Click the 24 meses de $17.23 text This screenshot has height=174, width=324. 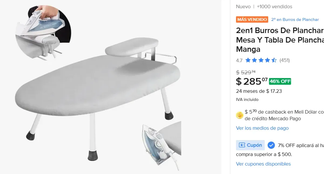(259, 91)
